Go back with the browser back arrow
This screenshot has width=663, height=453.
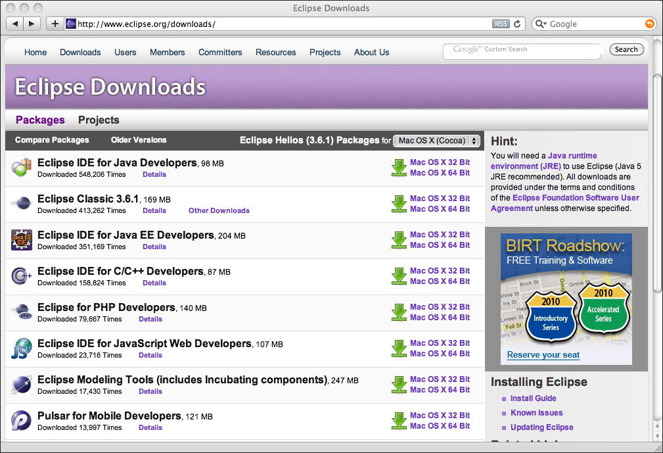click(15, 24)
